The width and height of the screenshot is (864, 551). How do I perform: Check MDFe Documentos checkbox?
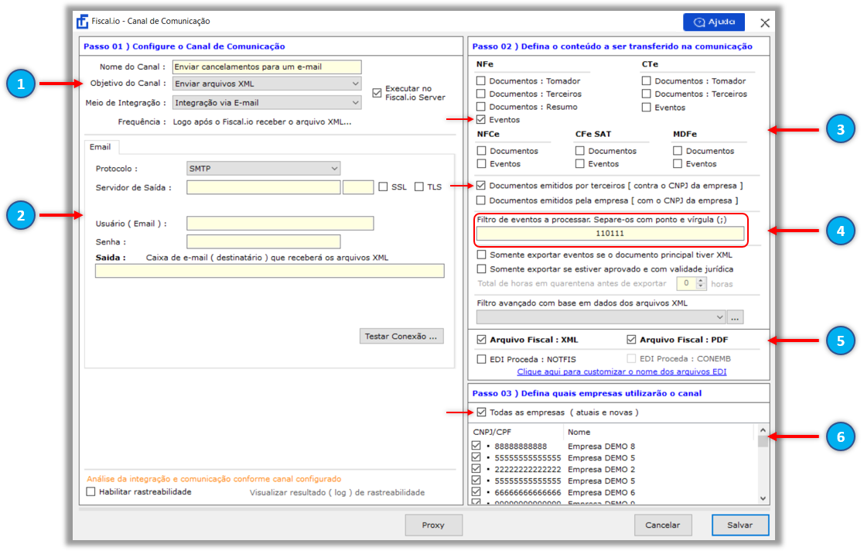coord(678,151)
